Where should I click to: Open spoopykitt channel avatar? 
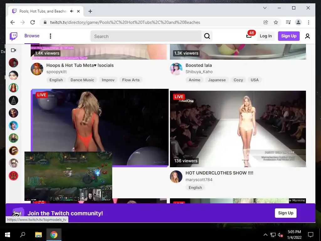[37, 69]
